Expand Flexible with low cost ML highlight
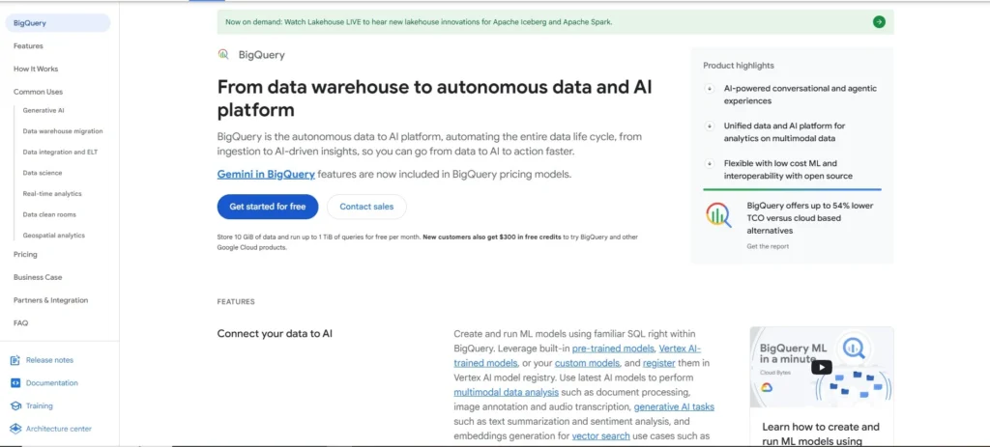Viewport: 990px width, 447px height. click(x=710, y=163)
